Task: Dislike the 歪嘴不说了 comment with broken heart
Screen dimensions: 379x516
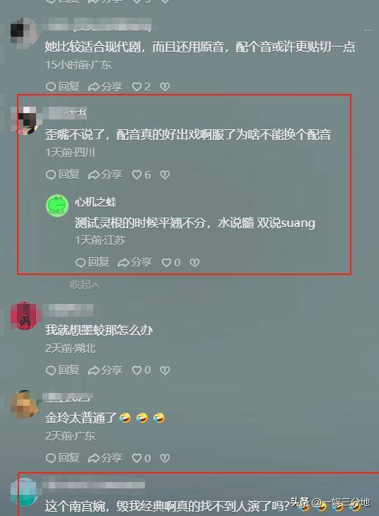Action: pyautogui.click(x=165, y=175)
